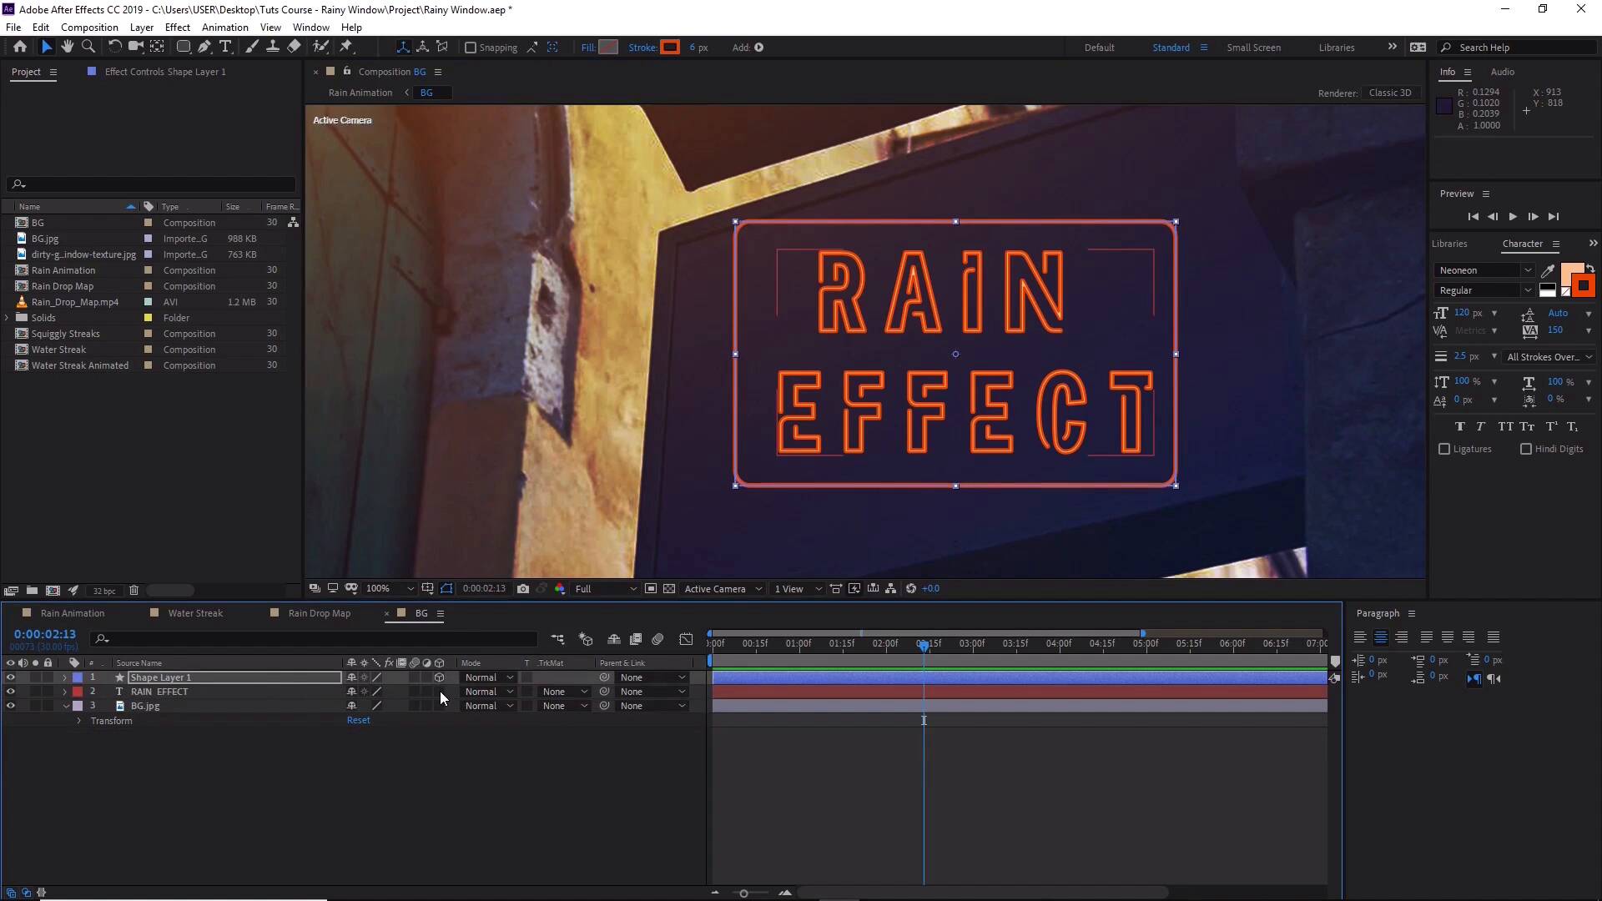Pick the Zoom magnifier tool

coord(88,47)
